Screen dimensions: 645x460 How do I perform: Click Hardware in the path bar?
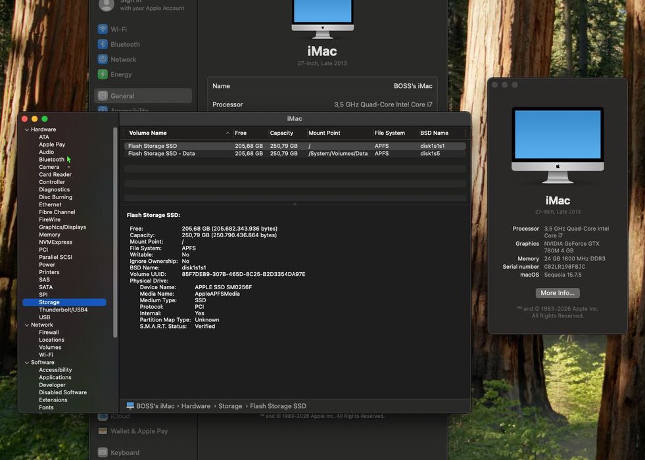[196, 405]
